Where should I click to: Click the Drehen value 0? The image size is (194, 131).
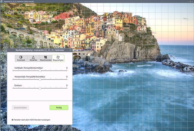67,85
